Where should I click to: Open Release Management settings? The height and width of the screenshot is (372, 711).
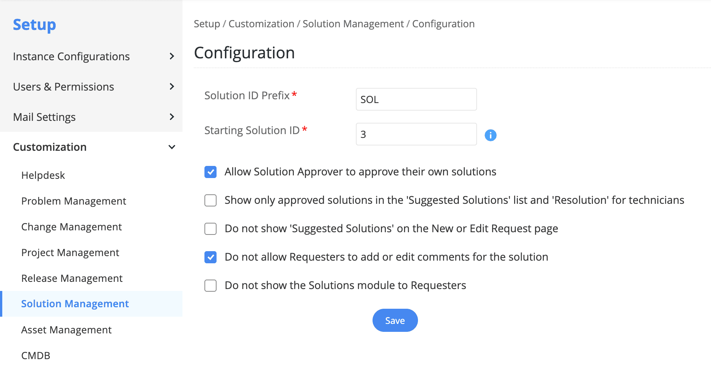pos(72,278)
